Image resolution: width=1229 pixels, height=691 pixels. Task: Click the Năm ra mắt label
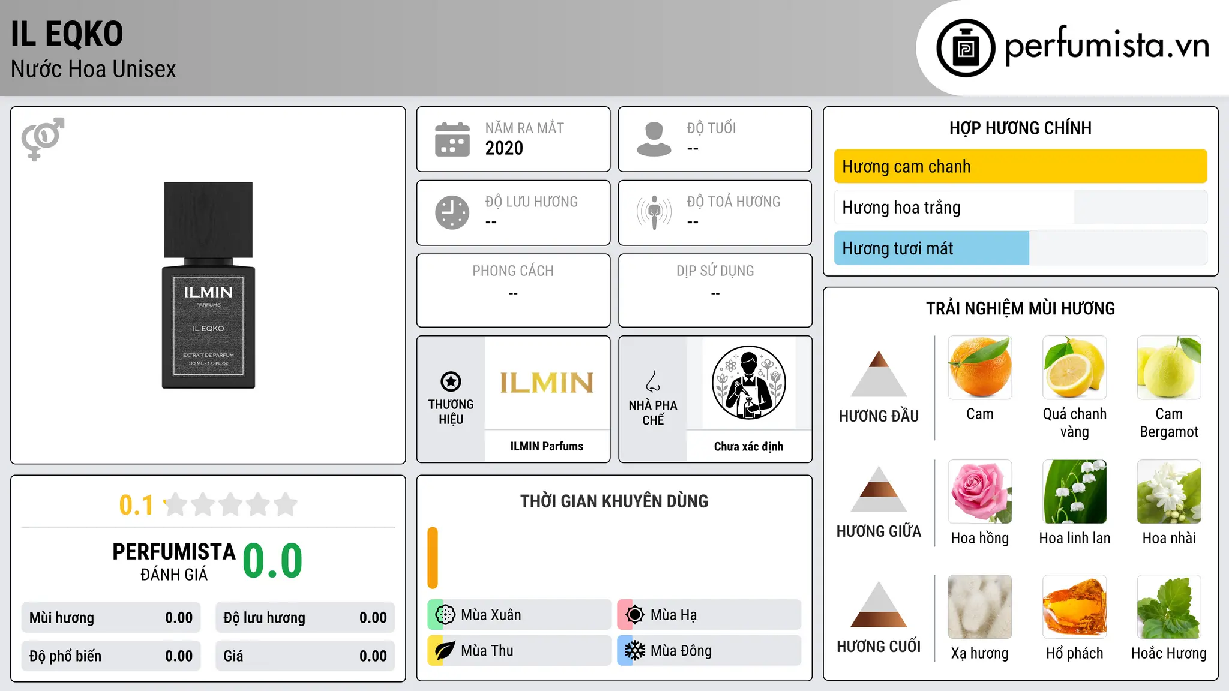(x=524, y=128)
